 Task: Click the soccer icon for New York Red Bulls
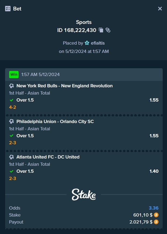[x=11, y=86]
